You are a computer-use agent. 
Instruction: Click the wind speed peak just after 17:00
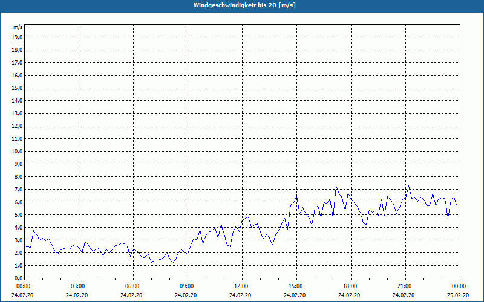coord(336,187)
